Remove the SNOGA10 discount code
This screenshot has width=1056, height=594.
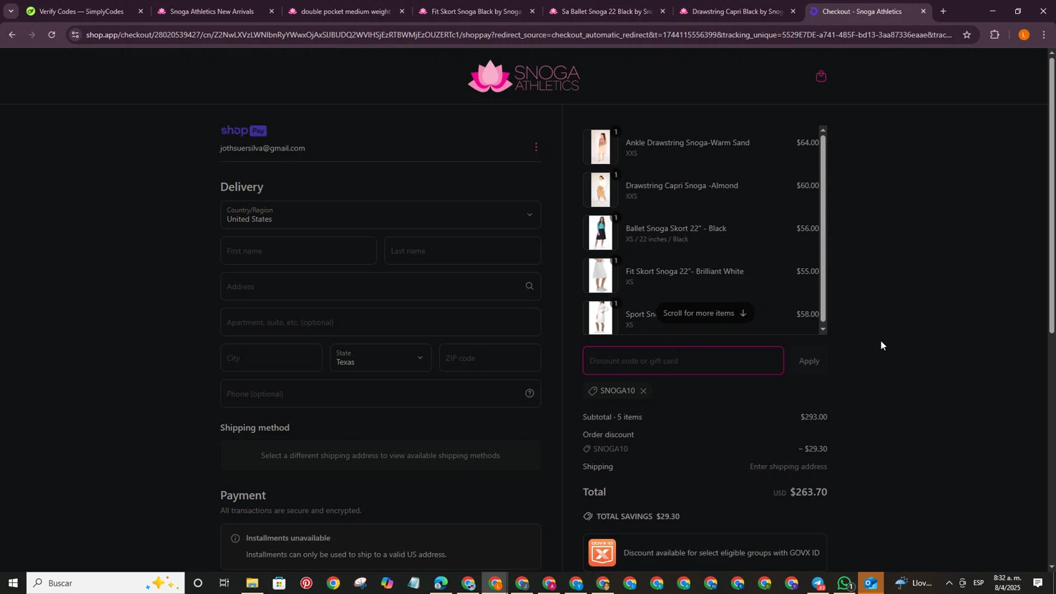click(x=643, y=391)
